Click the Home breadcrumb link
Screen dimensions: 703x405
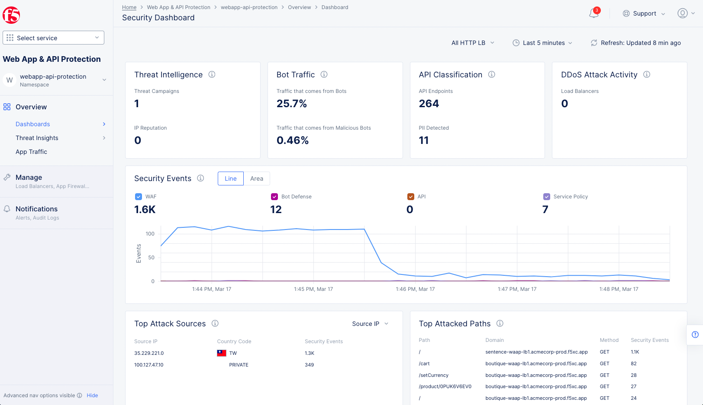click(x=129, y=7)
